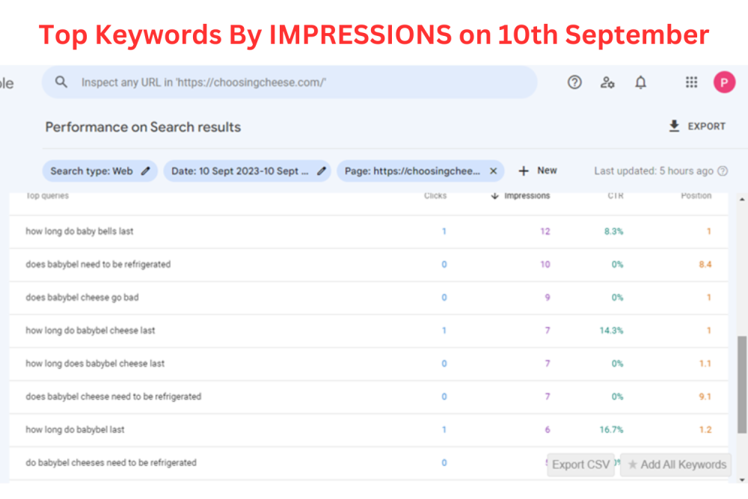This screenshot has height=499, width=748.
Task: Open the notifications bell
Action: [x=640, y=82]
